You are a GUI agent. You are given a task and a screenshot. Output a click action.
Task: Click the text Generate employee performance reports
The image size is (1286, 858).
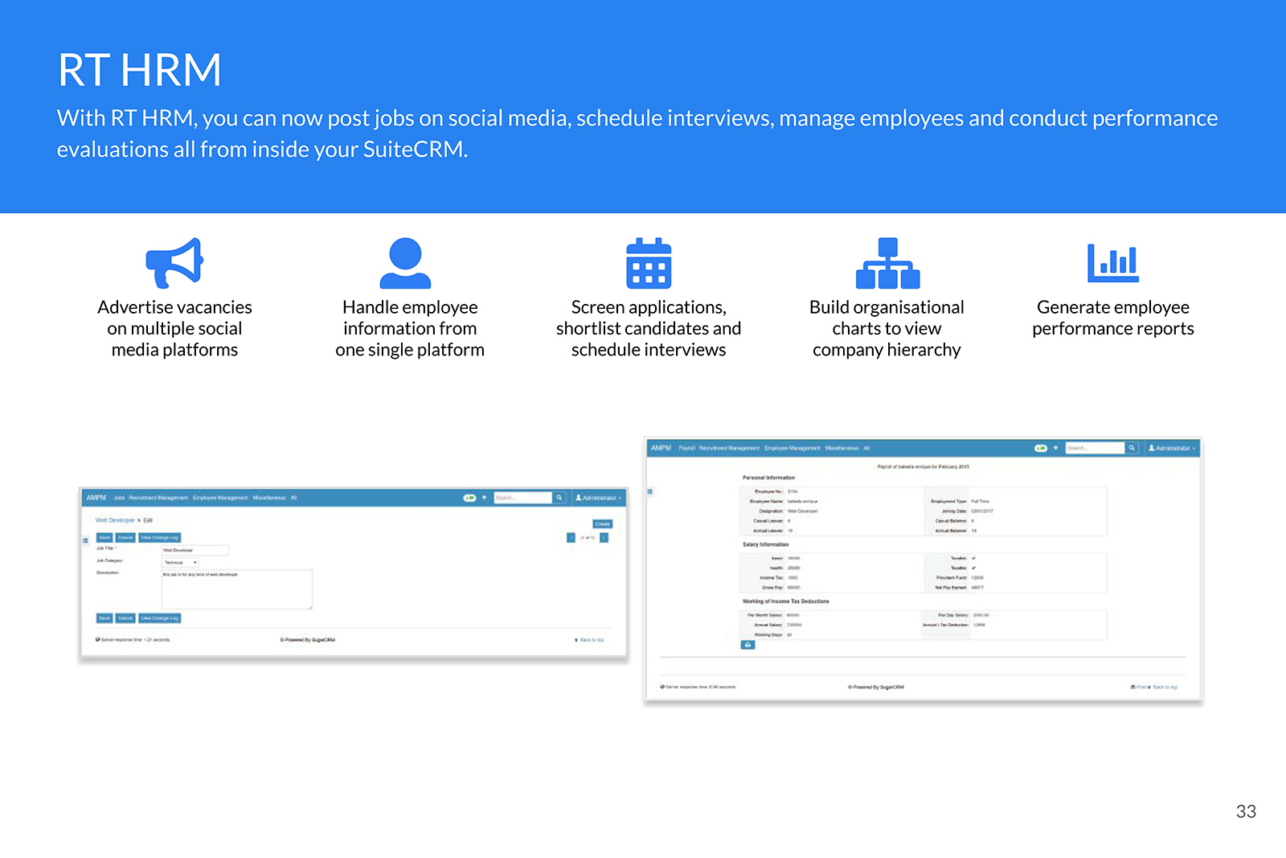[x=1113, y=318]
